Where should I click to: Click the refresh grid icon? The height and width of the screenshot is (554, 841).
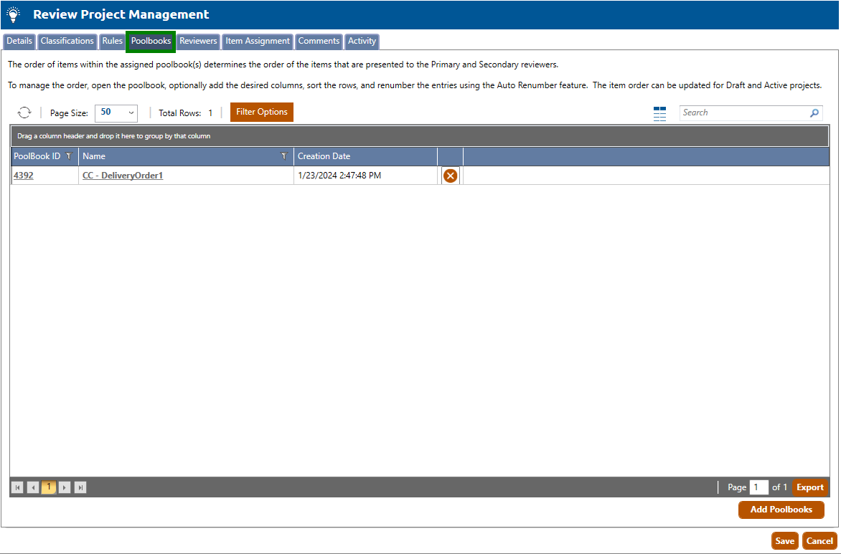click(x=24, y=113)
